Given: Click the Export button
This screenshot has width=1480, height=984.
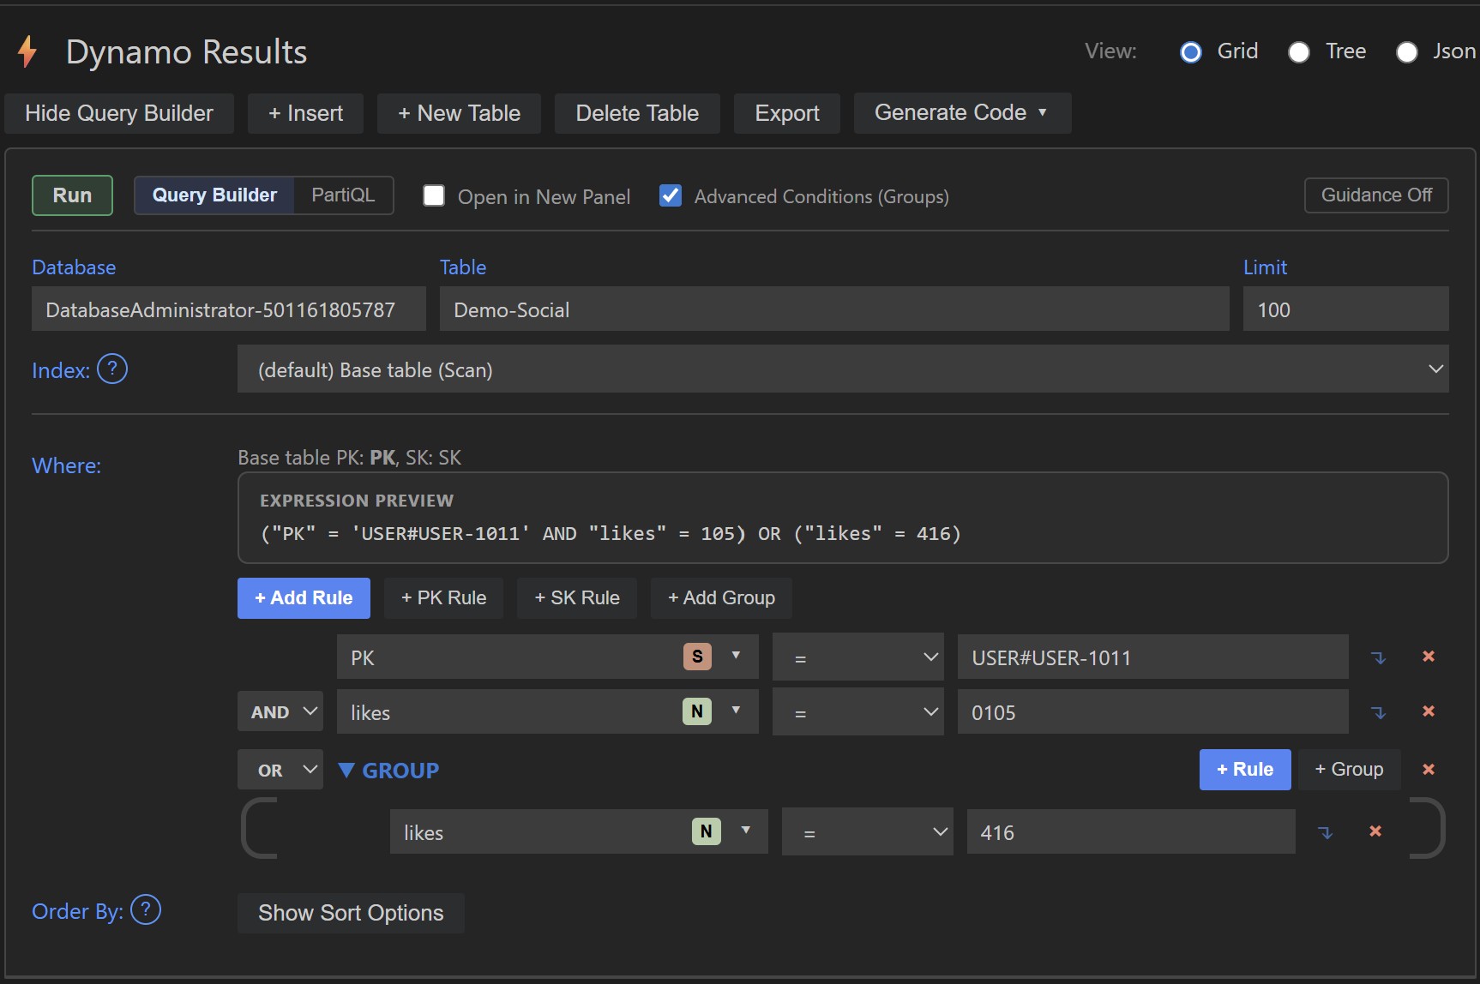Looking at the screenshot, I should [787, 113].
